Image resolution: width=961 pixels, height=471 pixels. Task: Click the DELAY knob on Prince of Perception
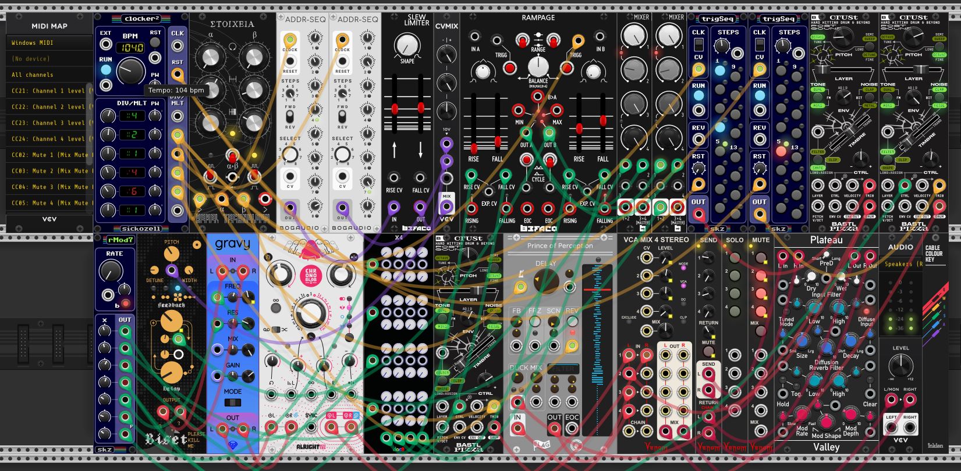(x=546, y=281)
